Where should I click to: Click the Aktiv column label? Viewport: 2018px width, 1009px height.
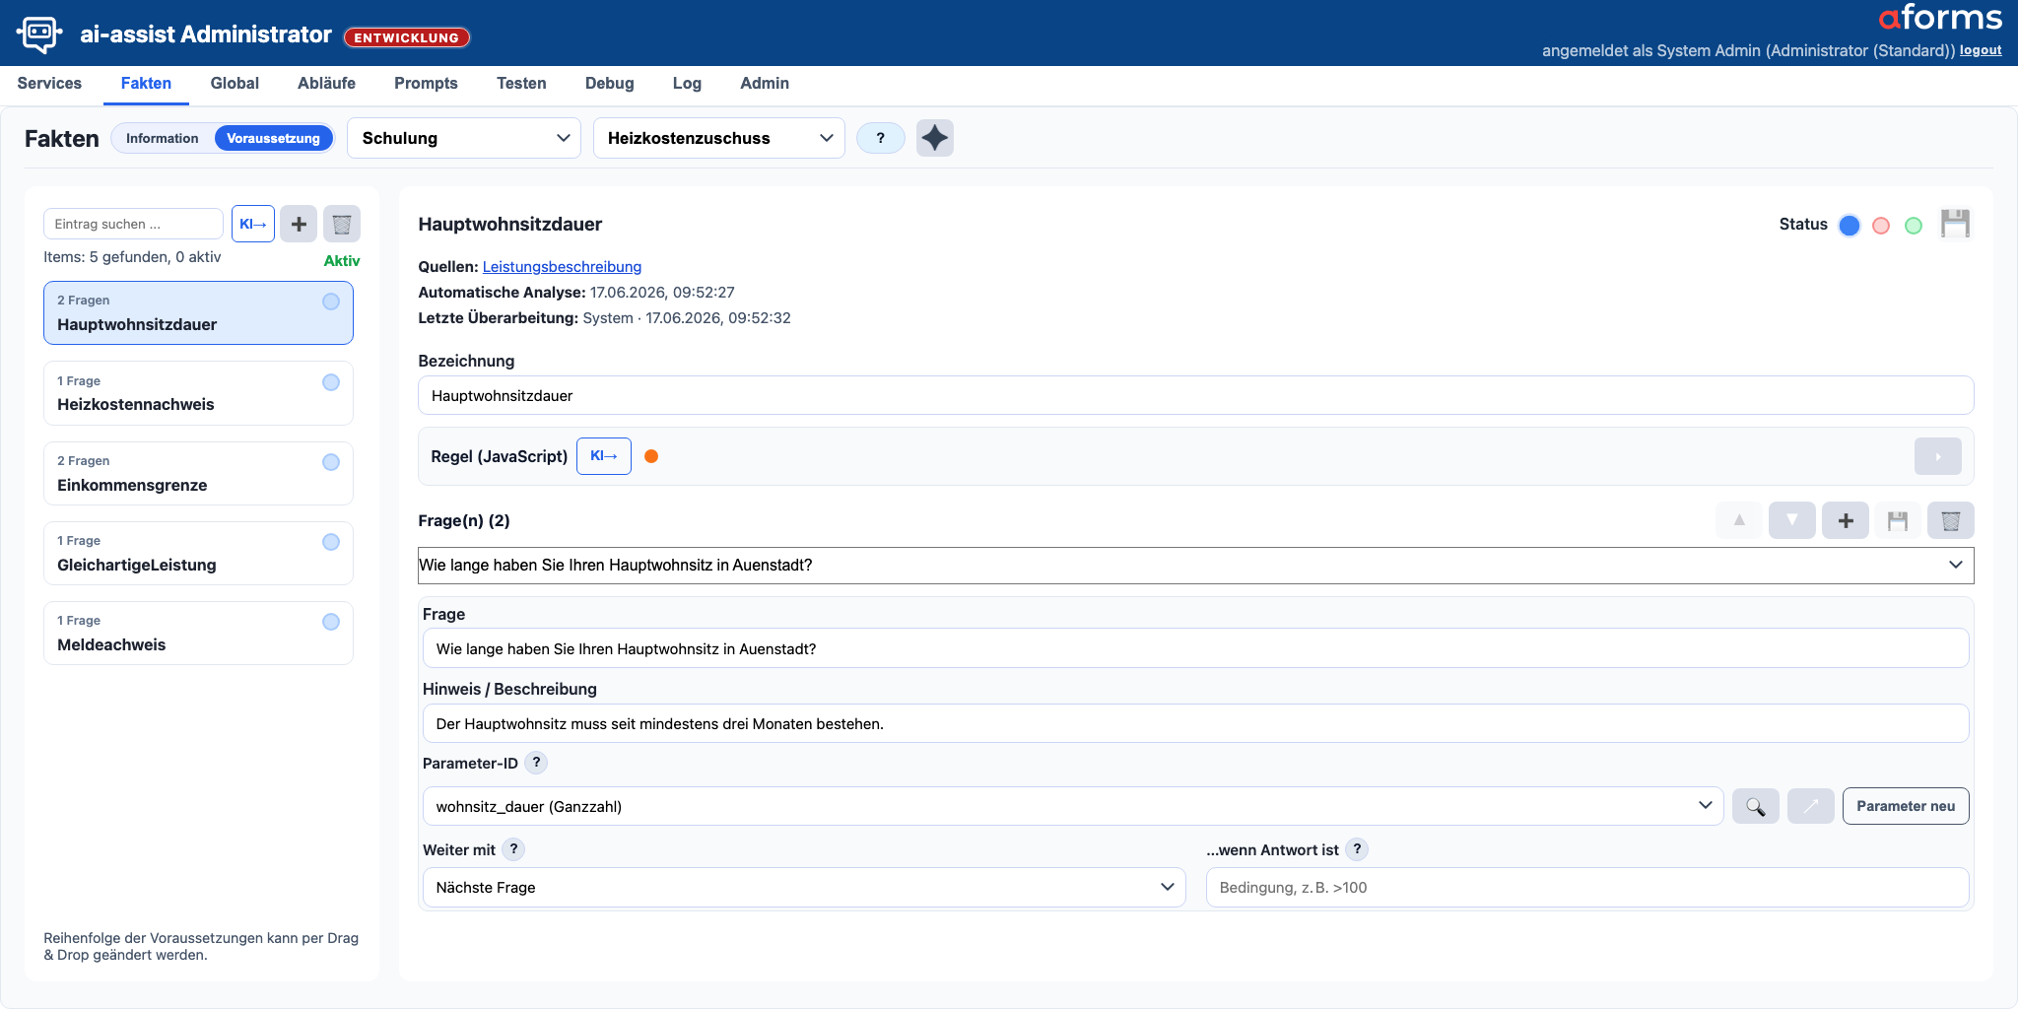(x=342, y=261)
